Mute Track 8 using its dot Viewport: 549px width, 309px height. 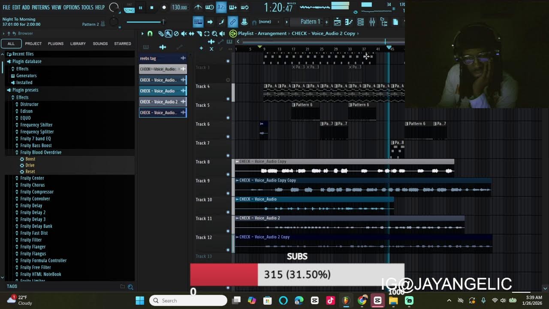tap(228, 174)
